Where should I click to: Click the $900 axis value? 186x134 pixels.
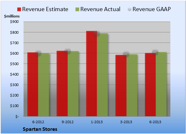(x=14, y=22)
